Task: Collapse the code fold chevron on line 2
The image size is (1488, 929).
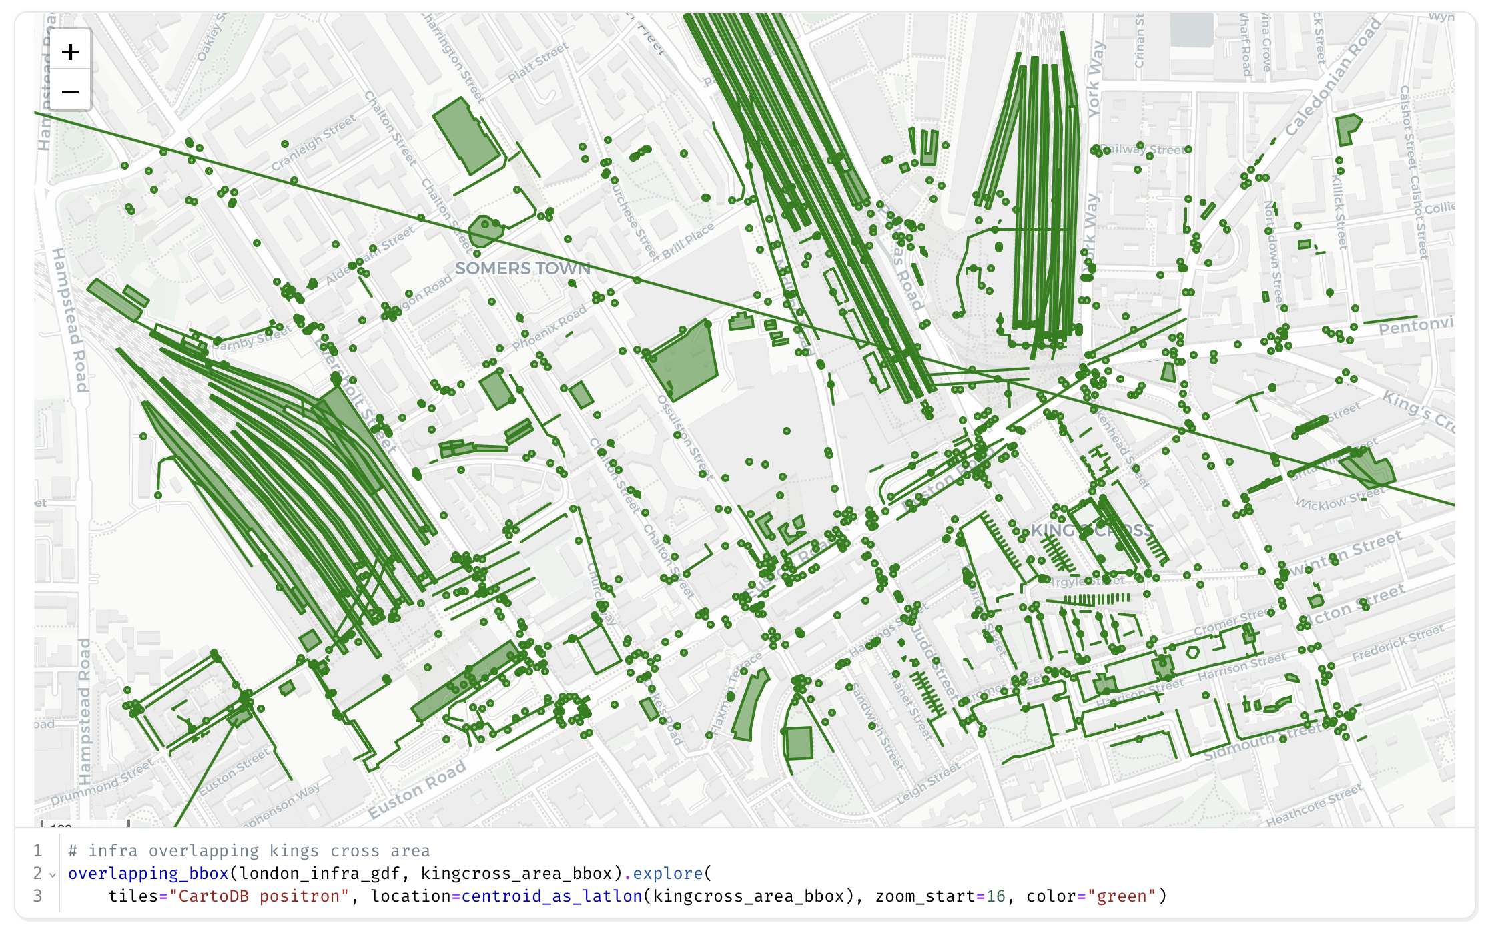Action: tap(53, 874)
